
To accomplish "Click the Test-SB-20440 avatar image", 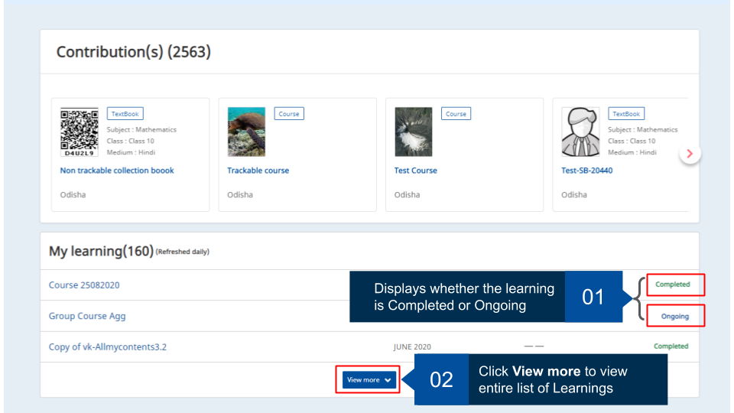I will pos(580,132).
